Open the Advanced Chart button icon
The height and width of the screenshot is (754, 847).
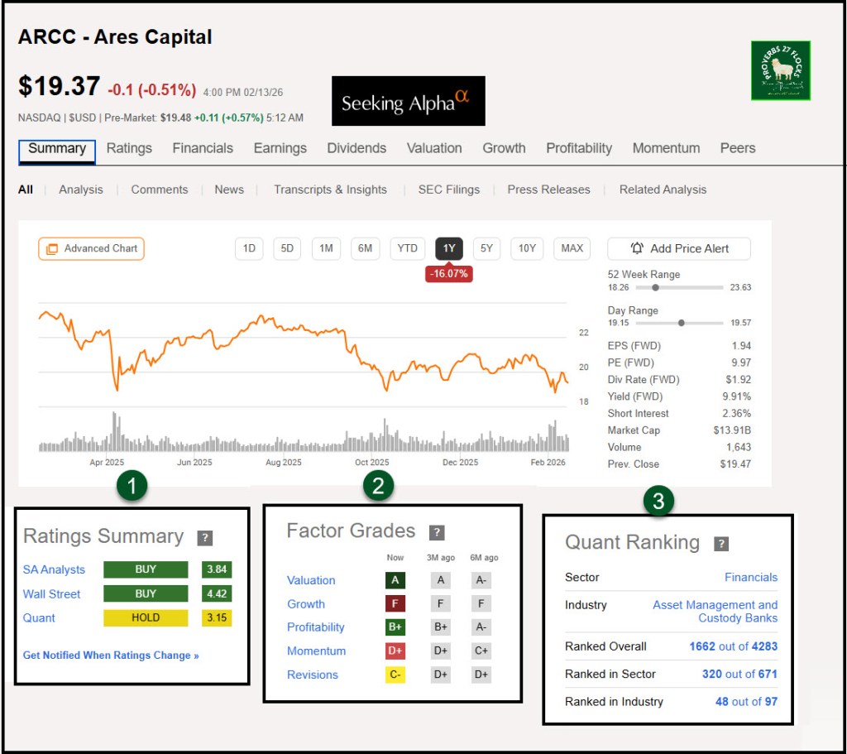52,248
